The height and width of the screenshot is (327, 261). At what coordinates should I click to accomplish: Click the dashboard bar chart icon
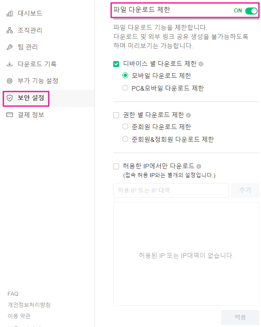pyautogui.click(x=10, y=14)
